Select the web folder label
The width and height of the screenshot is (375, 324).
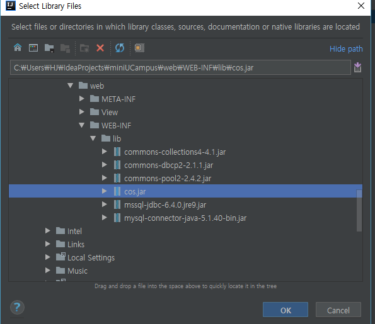(x=97, y=86)
